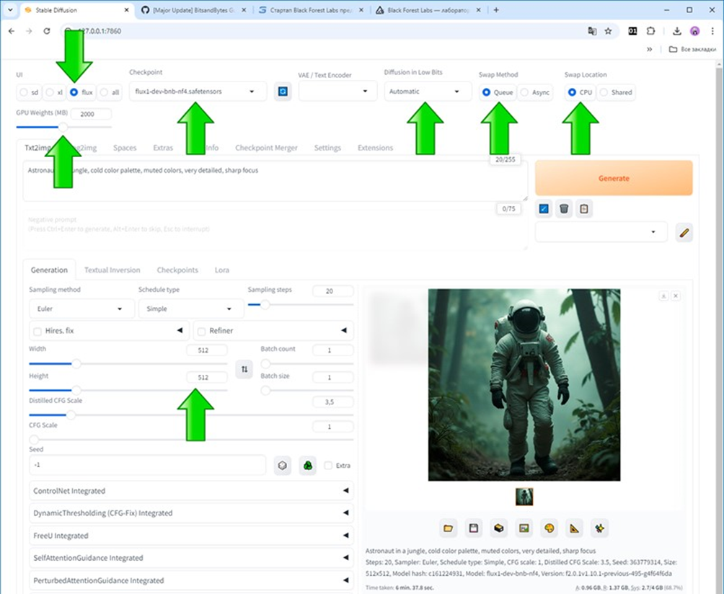Clear the prompt with the trash icon
Image resolution: width=724 pixels, height=594 pixels.
coord(564,209)
